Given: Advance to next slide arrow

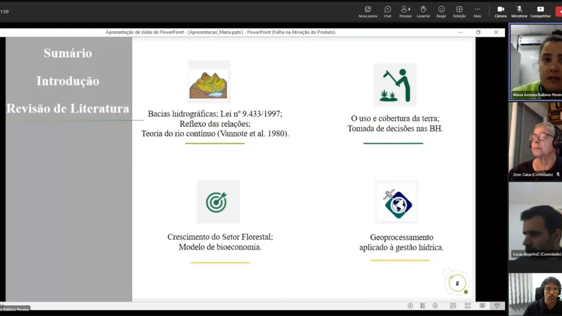Looking at the screenshot, I should (435, 306).
